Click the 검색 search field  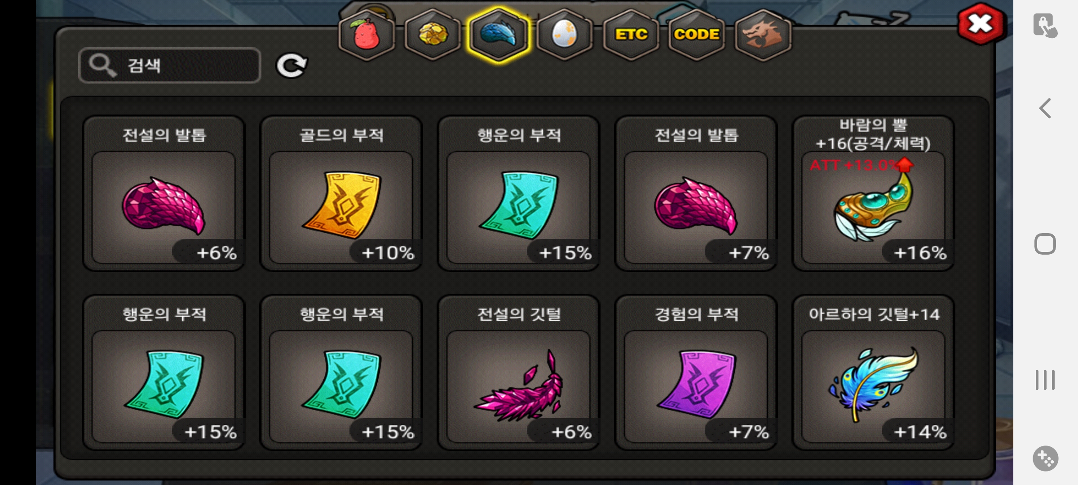click(170, 66)
